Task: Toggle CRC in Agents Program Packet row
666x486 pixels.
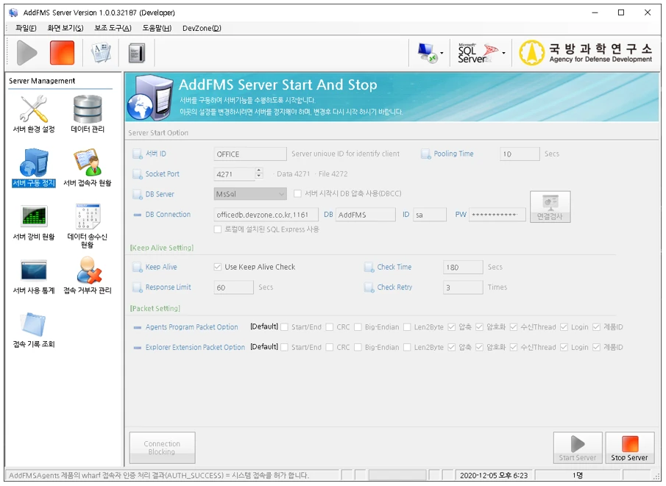Action: [x=330, y=327]
